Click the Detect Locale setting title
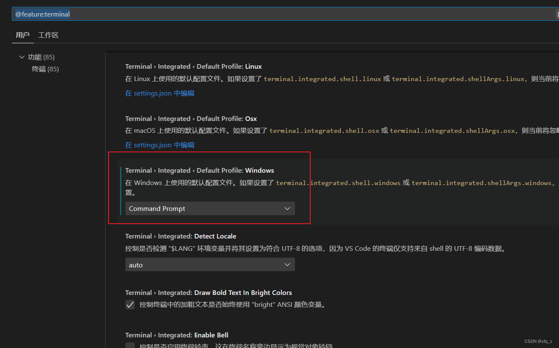The height and width of the screenshot is (348, 559). coord(181,236)
